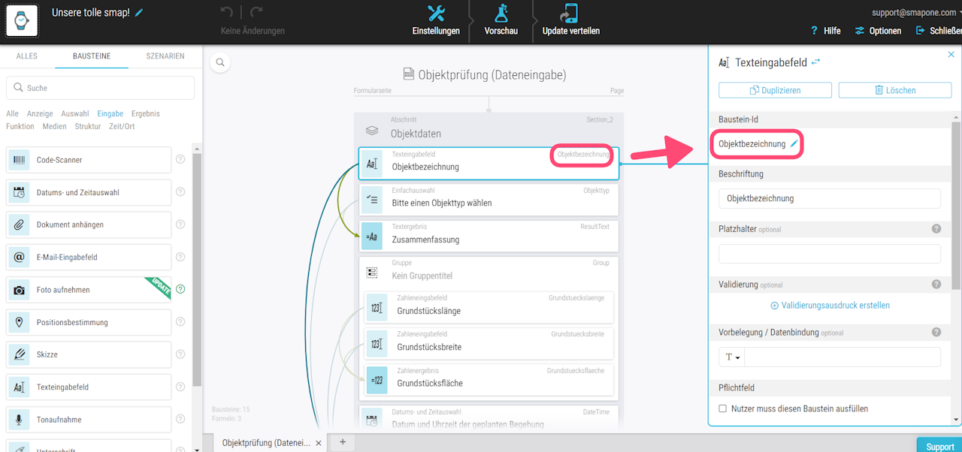The image size is (962, 452).
Task: Click the undo arrow icon
Action: (x=227, y=12)
